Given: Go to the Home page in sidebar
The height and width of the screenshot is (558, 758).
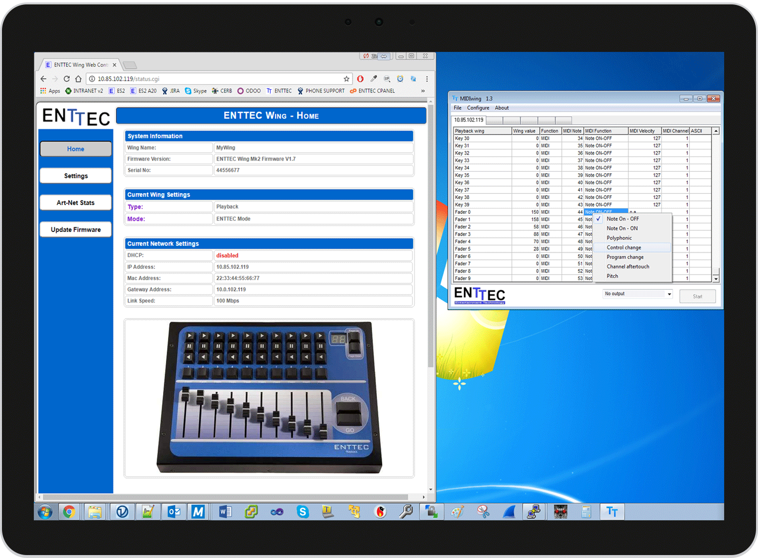Looking at the screenshot, I should tap(76, 149).
